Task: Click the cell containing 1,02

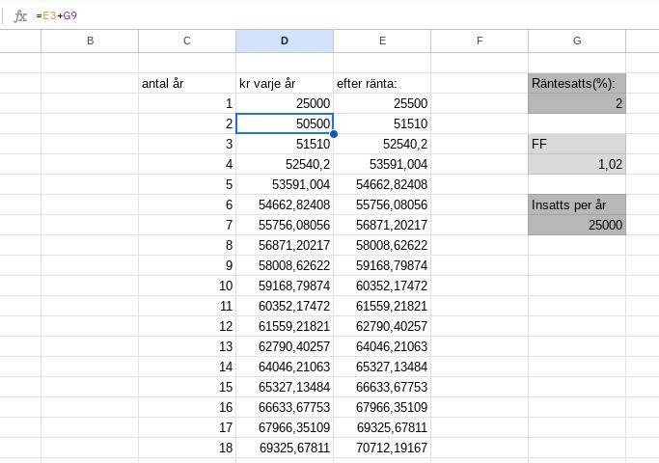Action: tap(577, 164)
